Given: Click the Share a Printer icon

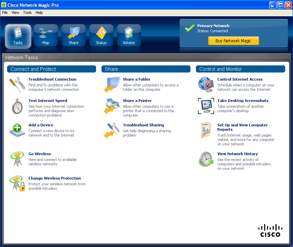Looking at the screenshot, I should click(112, 106).
